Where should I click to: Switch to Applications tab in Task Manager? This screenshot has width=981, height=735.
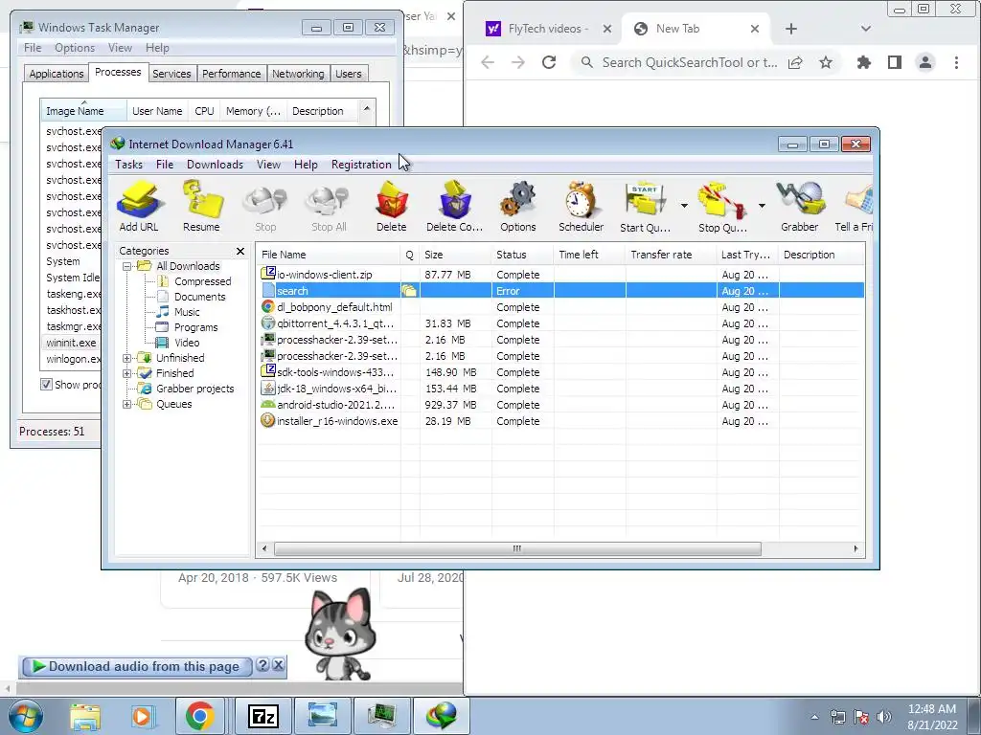[57, 74]
